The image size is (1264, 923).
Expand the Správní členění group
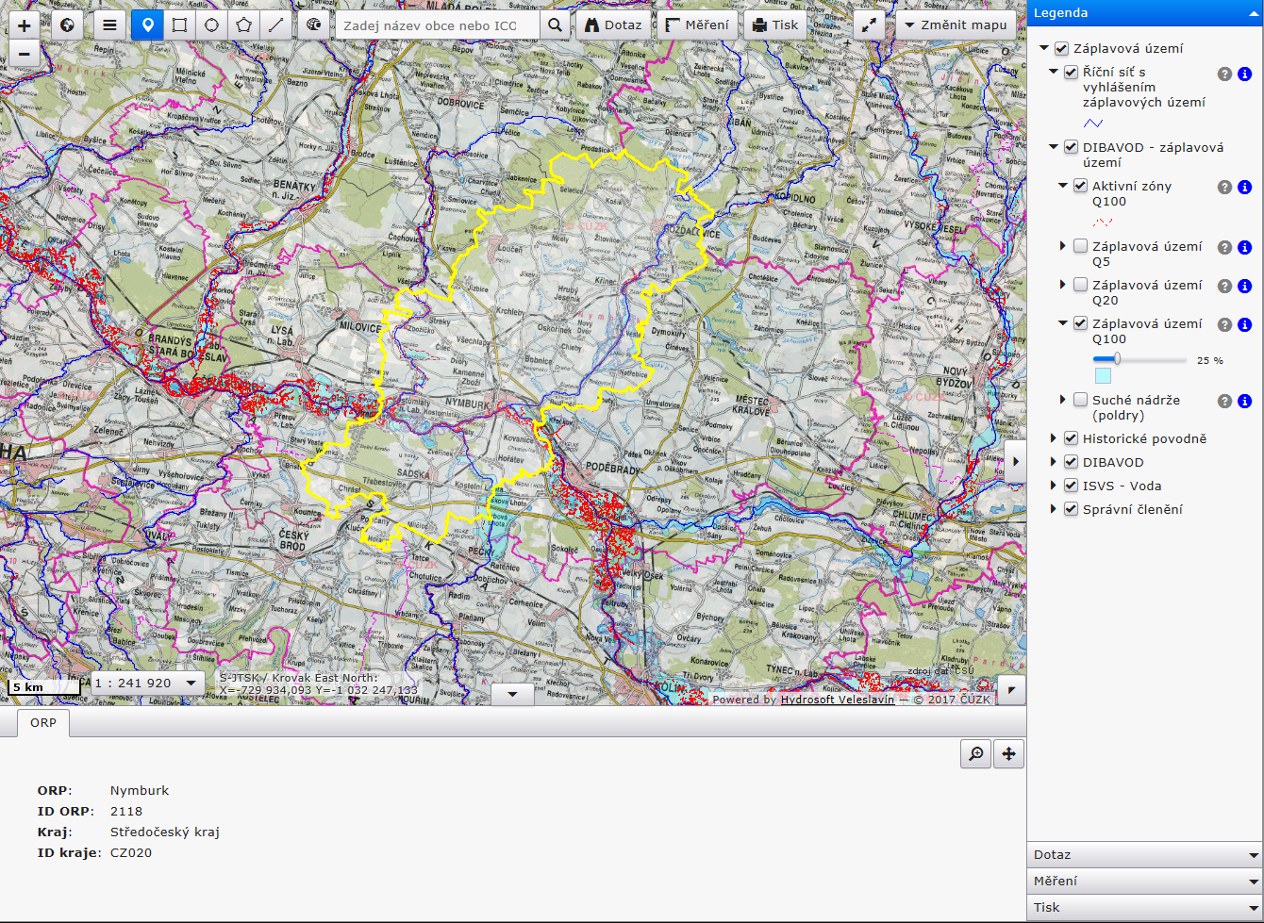pos(1054,509)
